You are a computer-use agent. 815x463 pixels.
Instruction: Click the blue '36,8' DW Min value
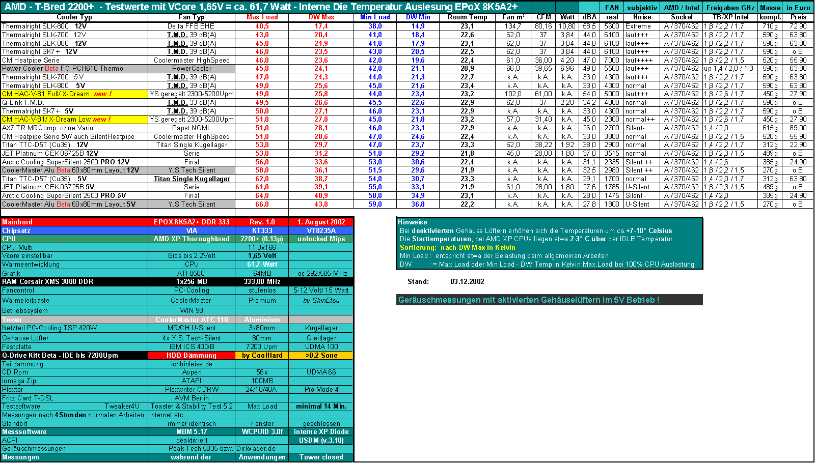418,205
